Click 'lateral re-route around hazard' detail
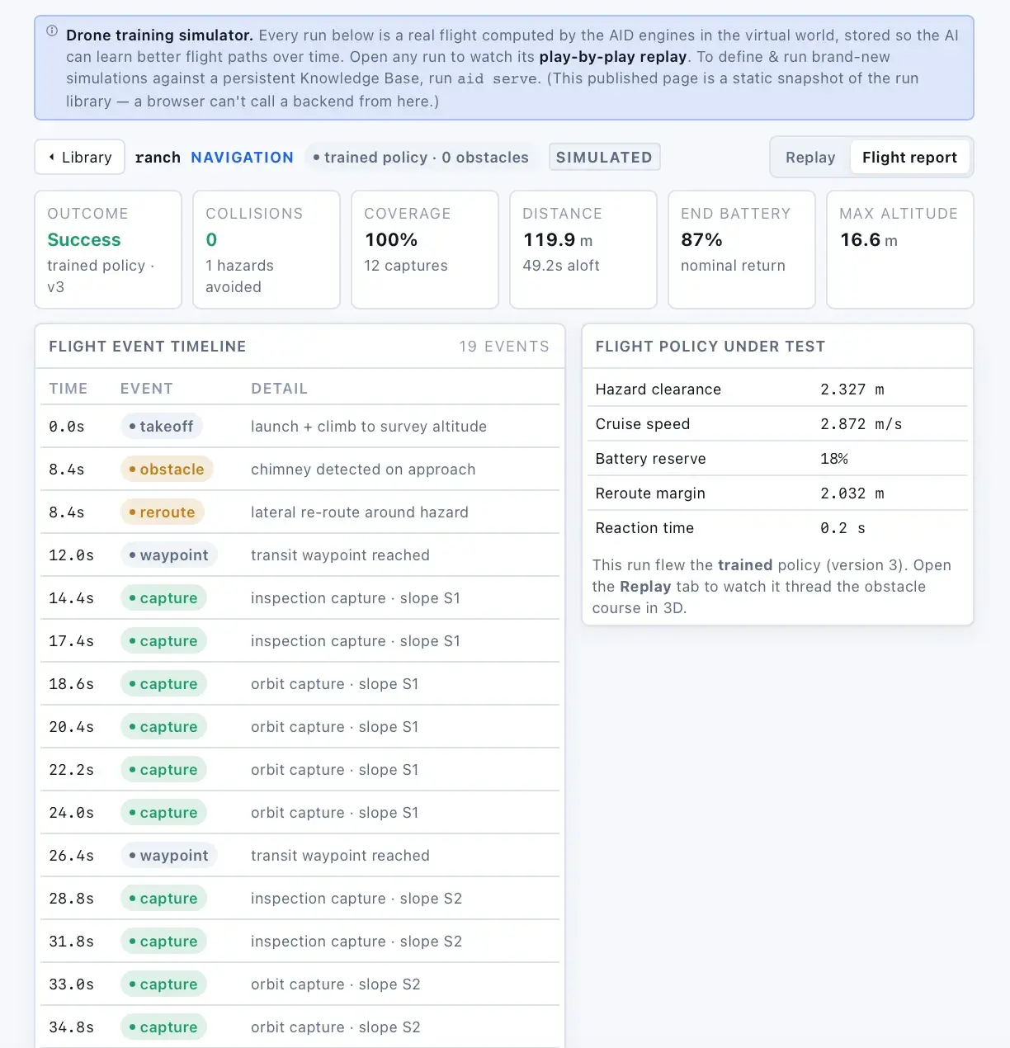Image resolution: width=1010 pixels, height=1048 pixels. [360, 512]
